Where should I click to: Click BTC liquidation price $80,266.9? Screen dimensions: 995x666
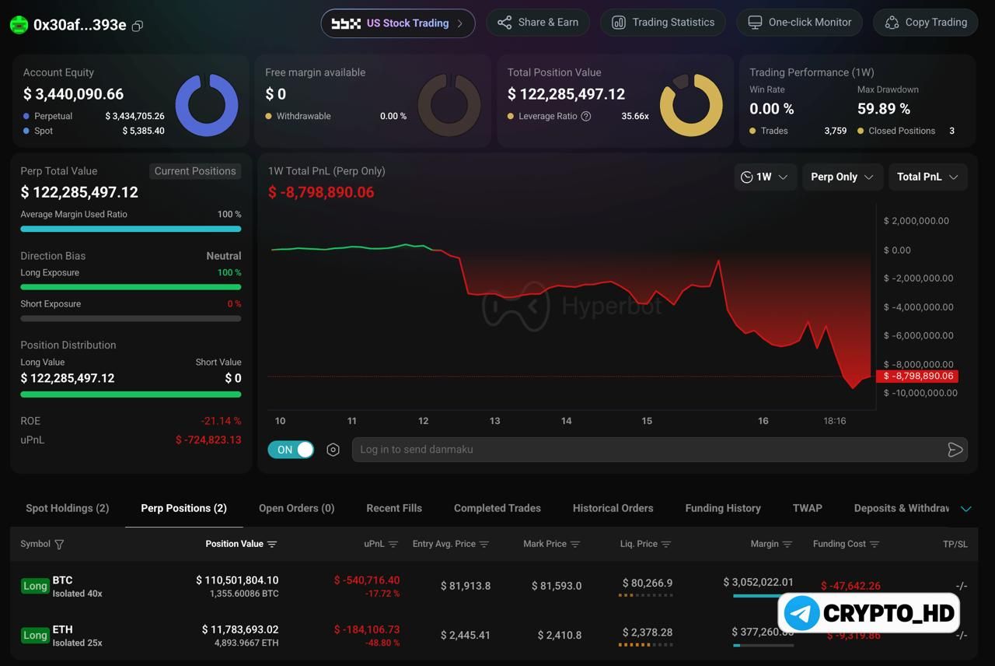coord(648,583)
